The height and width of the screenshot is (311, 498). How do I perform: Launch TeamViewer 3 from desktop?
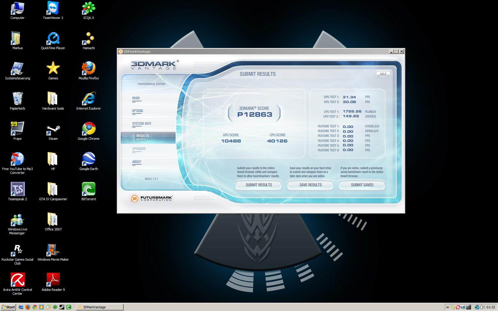(53, 10)
